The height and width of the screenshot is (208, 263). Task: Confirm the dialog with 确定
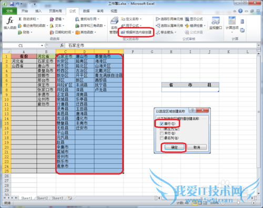(x=174, y=147)
